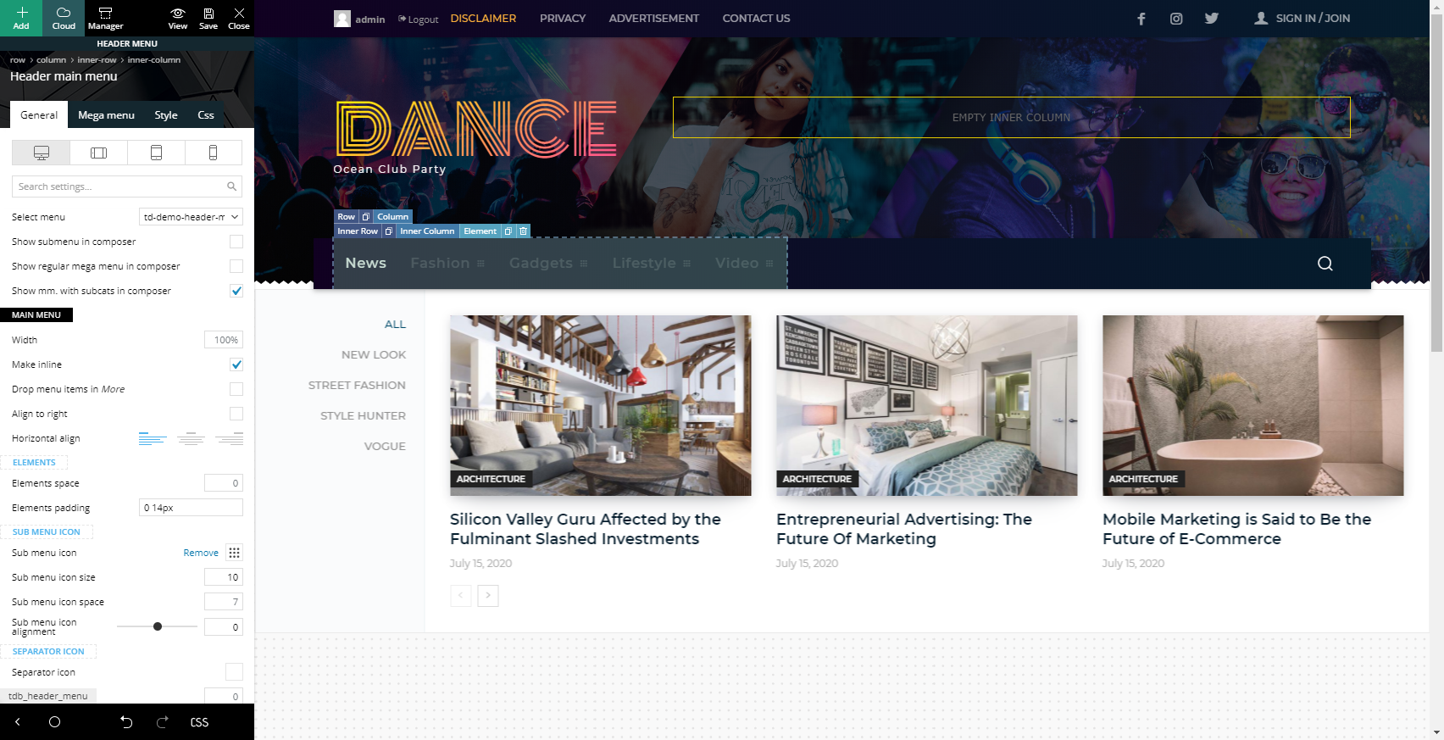
Task: Switch to the General tab
Action: [x=39, y=115]
